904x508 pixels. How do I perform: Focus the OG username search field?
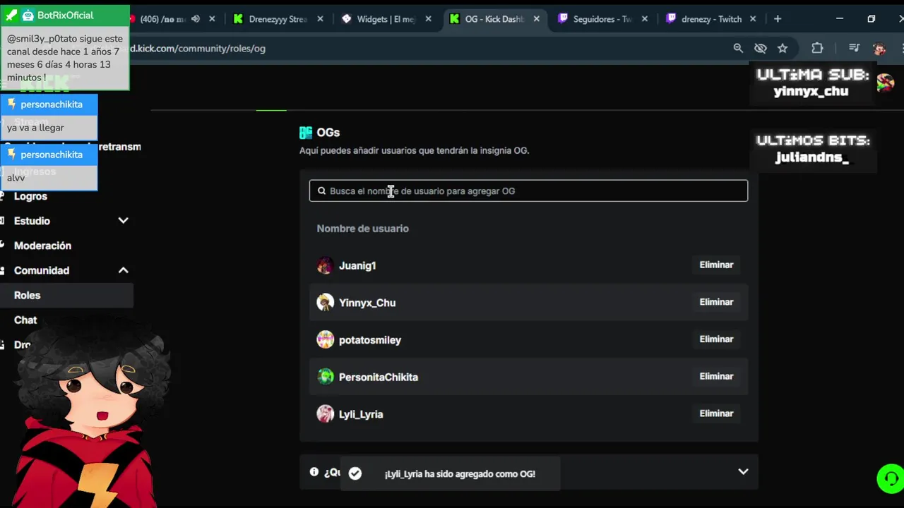528,190
